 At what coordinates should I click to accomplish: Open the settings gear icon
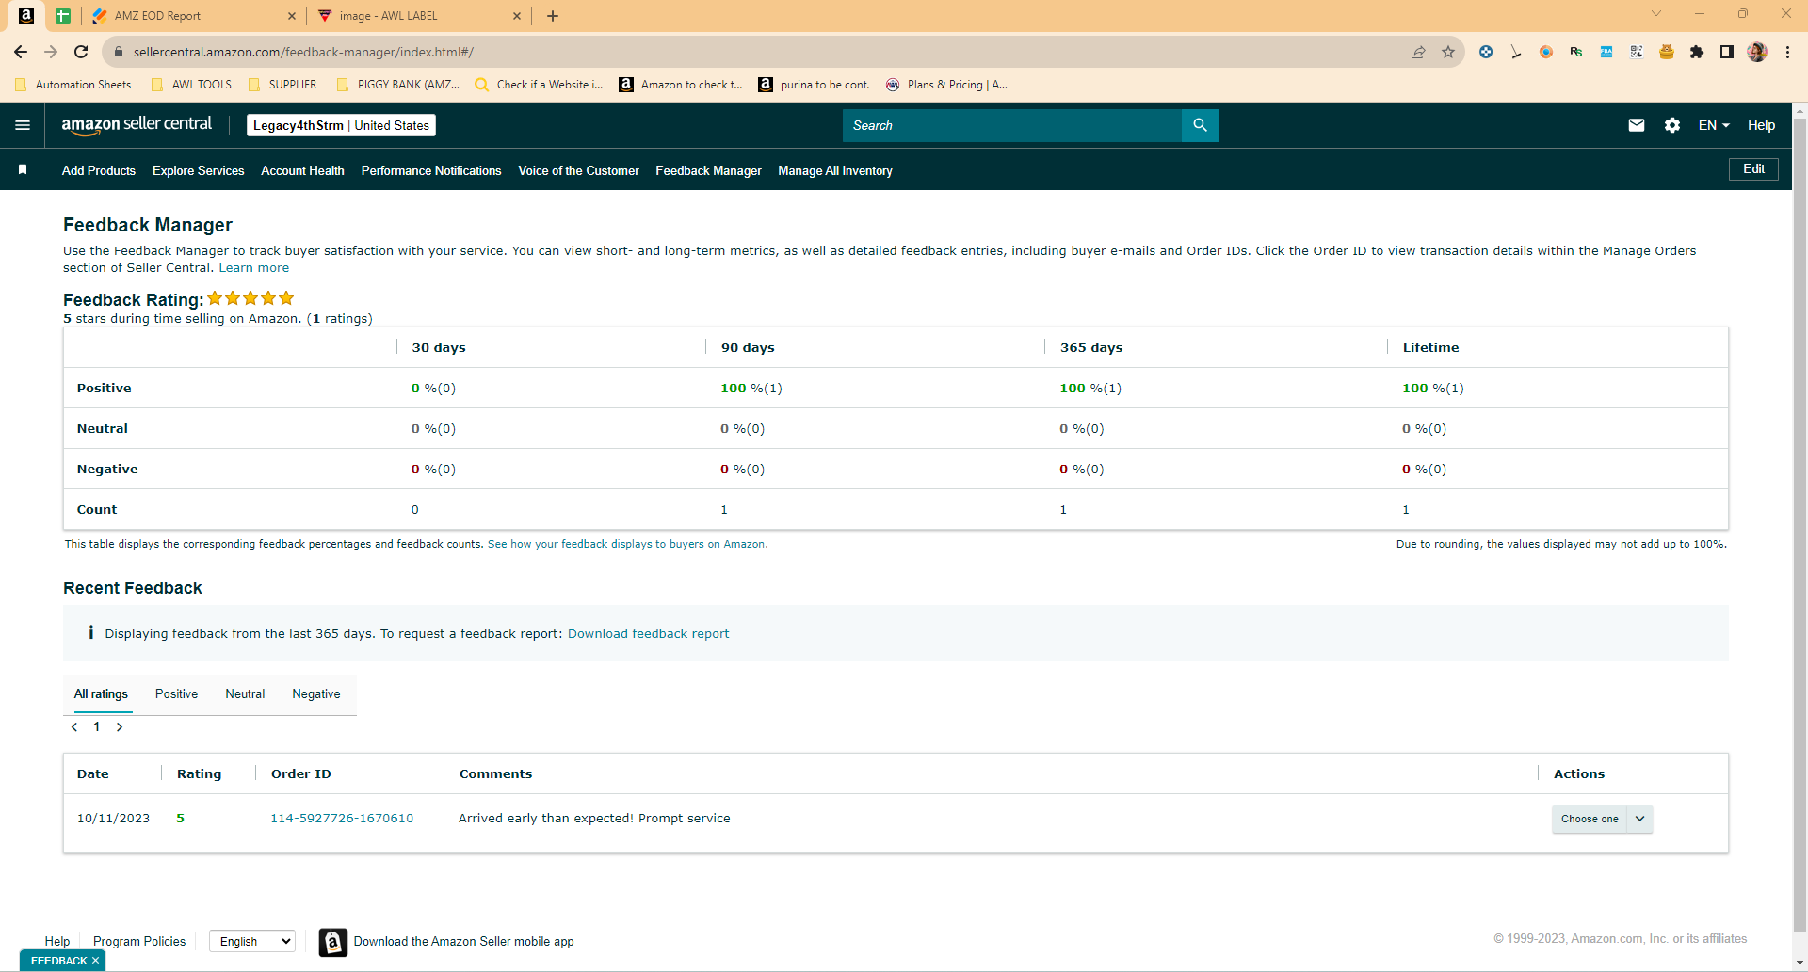pyautogui.click(x=1672, y=125)
